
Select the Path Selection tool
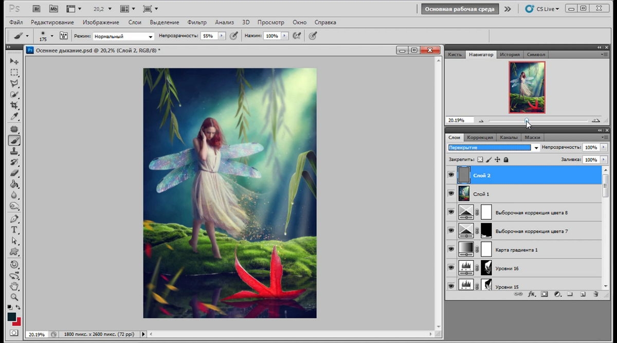(x=14, y=241)
